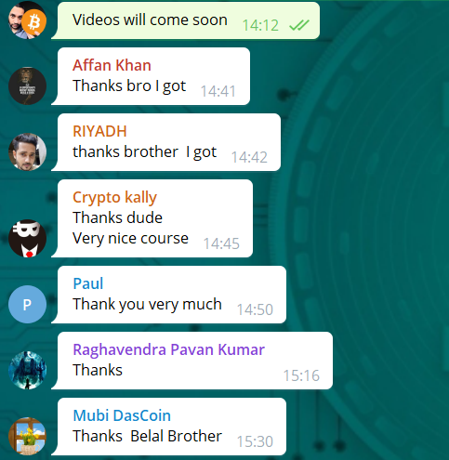449x460 pixels.
Task: Click Paul's blue letter P avatar
Action: click(27, 305)
